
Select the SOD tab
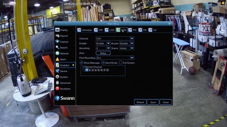[x=121, y=30]
